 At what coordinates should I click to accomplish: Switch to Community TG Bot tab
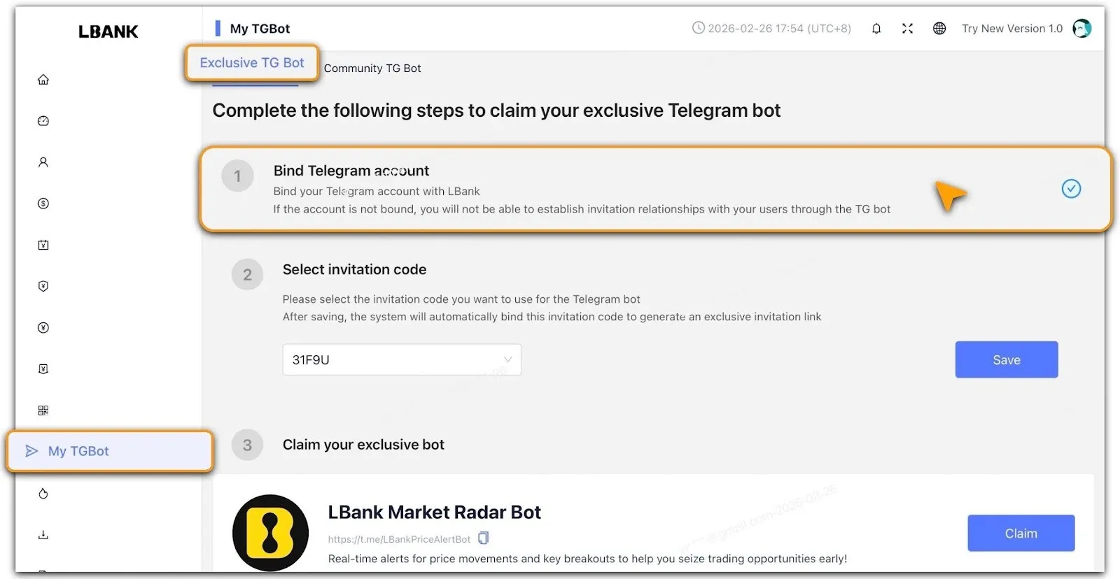372,69
